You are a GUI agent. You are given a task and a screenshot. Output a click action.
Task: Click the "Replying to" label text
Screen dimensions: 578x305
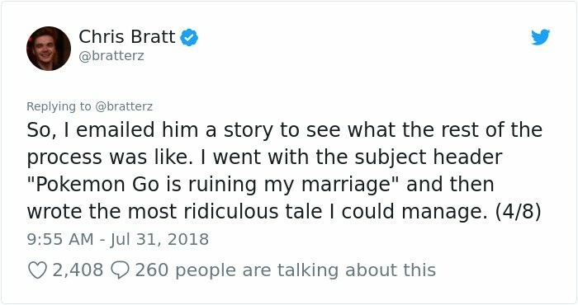click(59, 106)
